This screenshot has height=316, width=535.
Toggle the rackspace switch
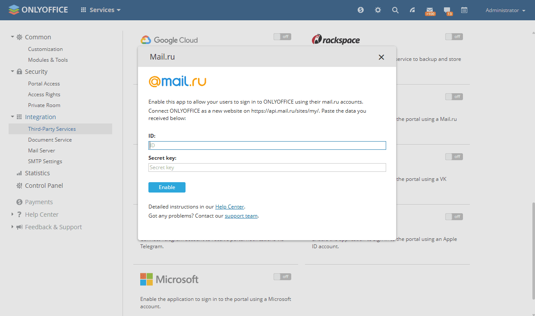tap(454, 37)
